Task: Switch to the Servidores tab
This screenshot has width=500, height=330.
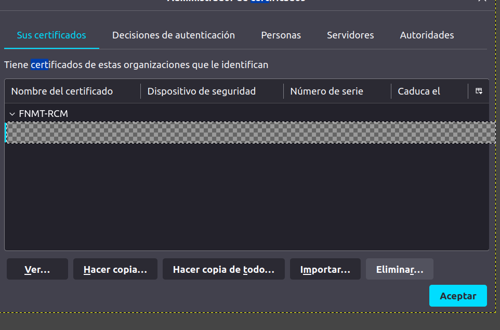Action: 350,35
